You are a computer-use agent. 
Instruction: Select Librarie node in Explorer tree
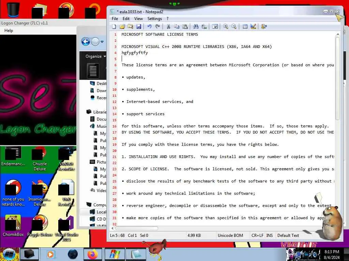[x=96, y=112]
